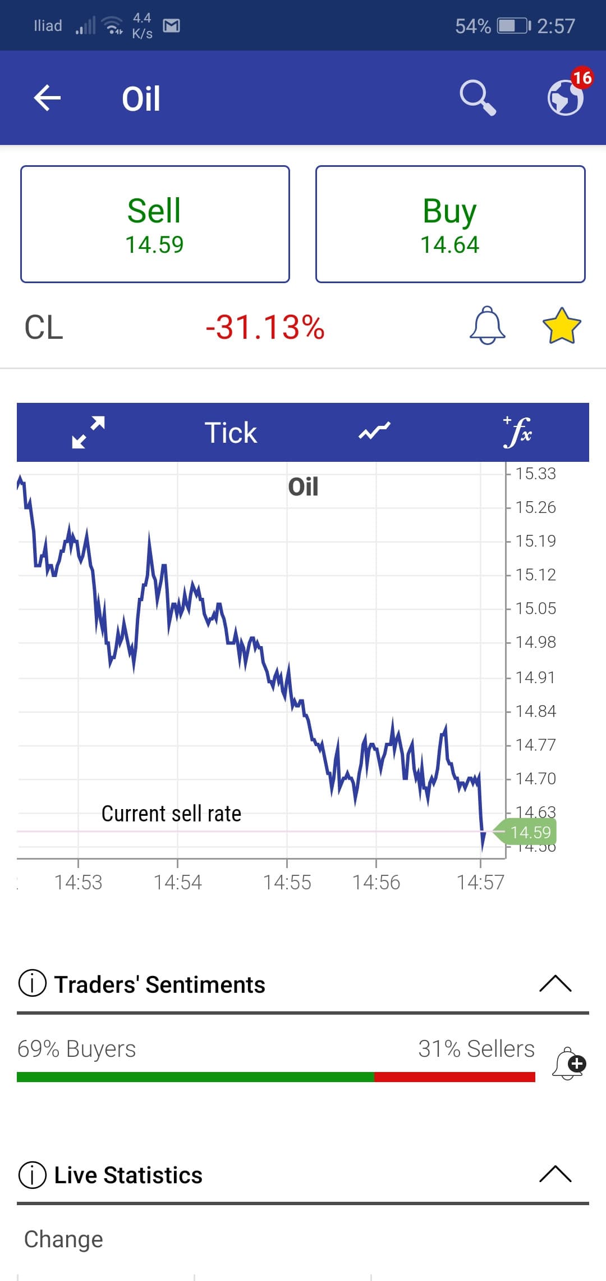Add sentiment alert with bell-plus icon
Screen dimensions: 606x1281
pyautogui.click(x=569, y=1063)
